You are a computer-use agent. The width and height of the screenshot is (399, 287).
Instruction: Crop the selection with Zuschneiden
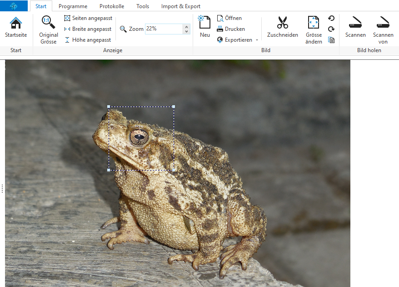point(282,23)
